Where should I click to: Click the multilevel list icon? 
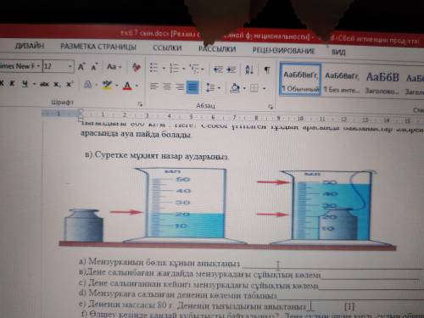click(x=194, y=69)
